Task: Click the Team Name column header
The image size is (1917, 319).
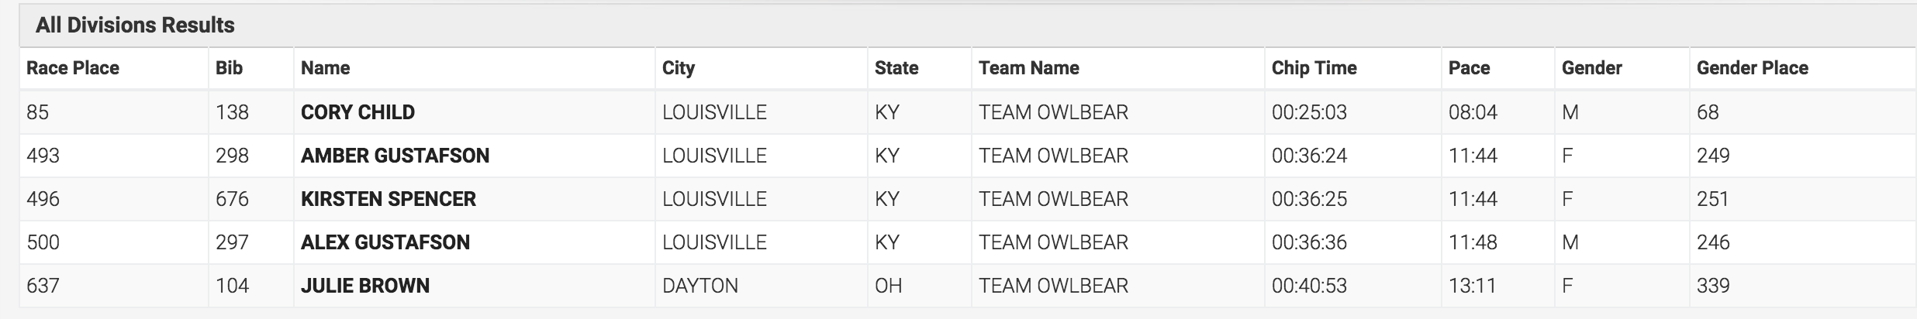Action: coord(1028,68)
